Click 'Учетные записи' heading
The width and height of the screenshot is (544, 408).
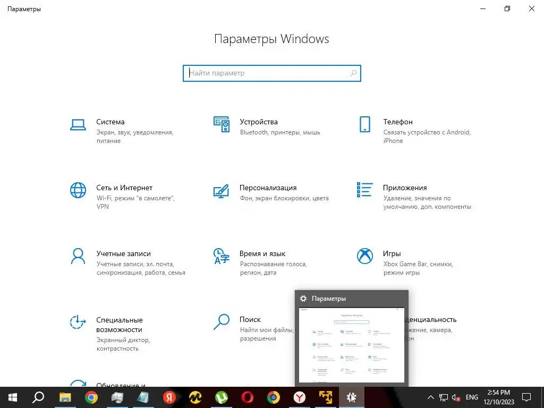[123, 253]
